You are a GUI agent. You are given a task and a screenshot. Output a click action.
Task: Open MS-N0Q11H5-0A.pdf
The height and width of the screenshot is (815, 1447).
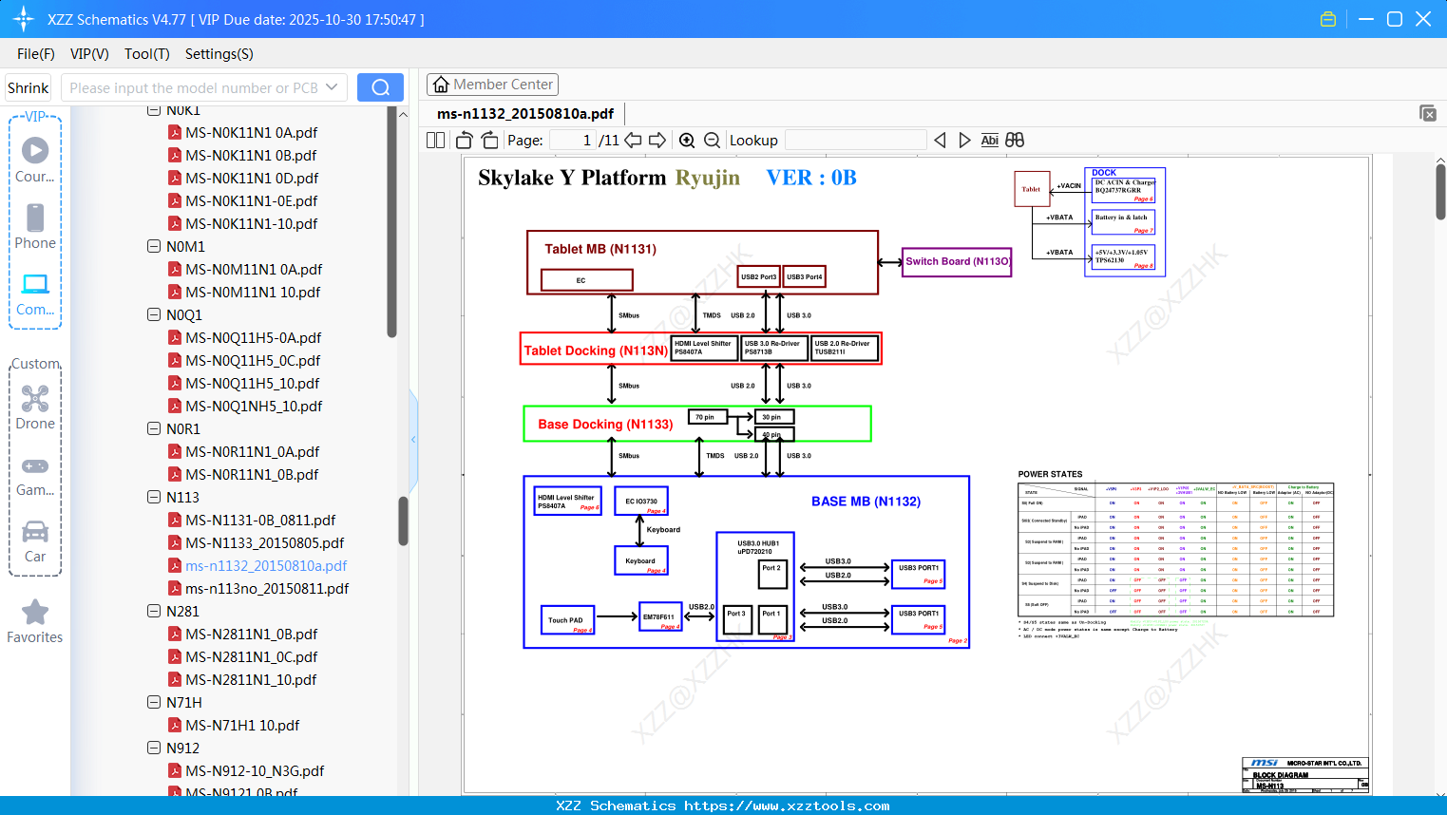pyautogui.click(x=254, y=337)
